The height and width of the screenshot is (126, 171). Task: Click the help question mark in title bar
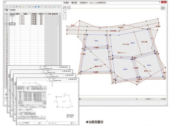tap(159, 2)
